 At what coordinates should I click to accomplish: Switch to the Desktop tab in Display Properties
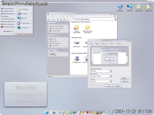(97, 44)
